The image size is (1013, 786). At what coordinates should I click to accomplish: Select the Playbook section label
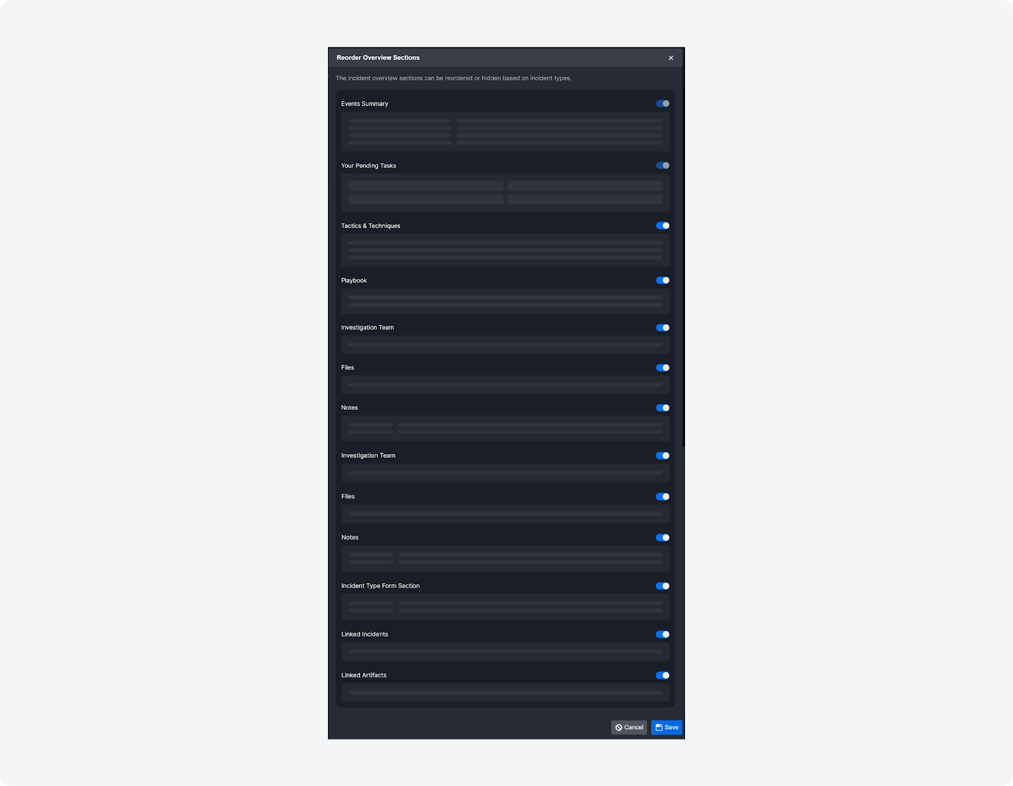click(354, 281)
